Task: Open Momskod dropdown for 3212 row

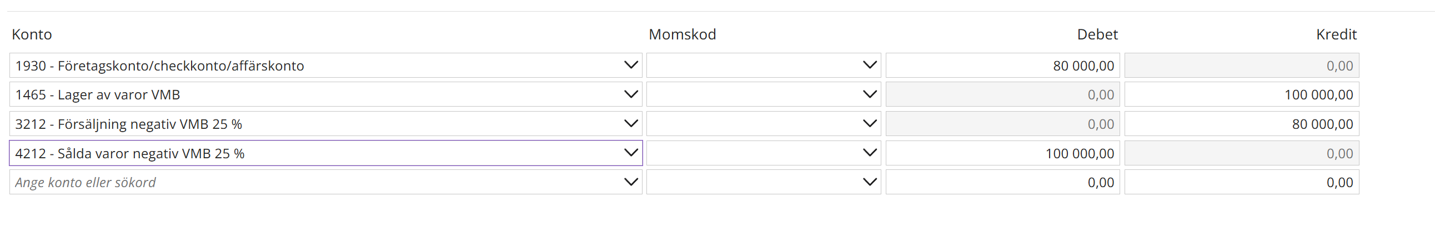Action: pos(869,123)
